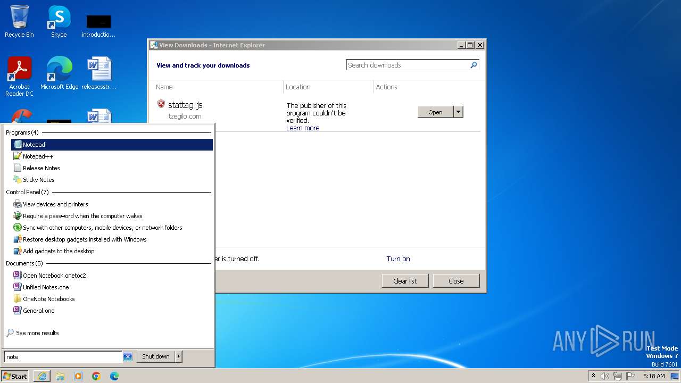Click the Start menu search box
This screenshot has width=681, height=383.
pos(63,357)
